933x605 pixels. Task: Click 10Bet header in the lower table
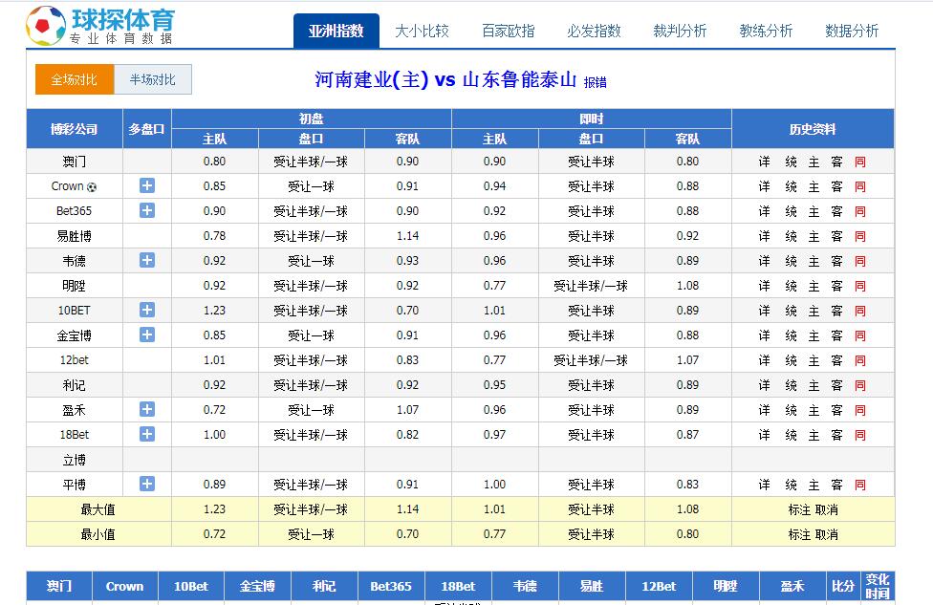[x=191, y=587]
